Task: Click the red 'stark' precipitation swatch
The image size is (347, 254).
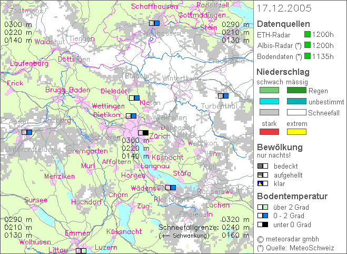Action: 268,131
